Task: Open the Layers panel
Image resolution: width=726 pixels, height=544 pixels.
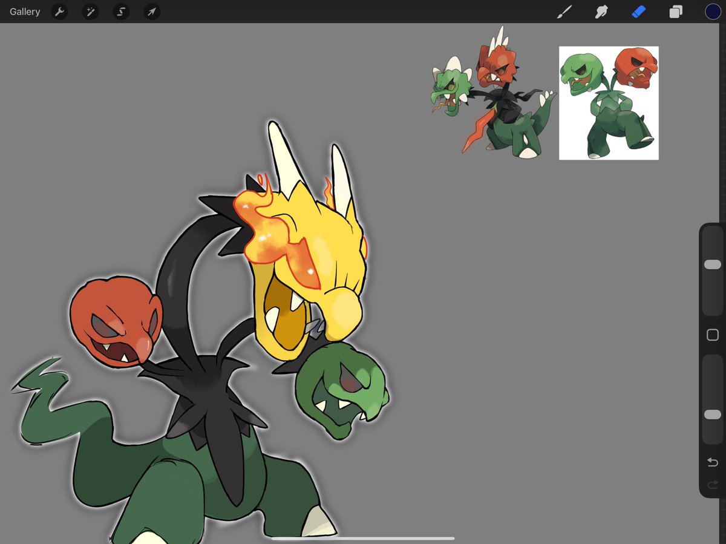Action: click(x=676, y=11)
